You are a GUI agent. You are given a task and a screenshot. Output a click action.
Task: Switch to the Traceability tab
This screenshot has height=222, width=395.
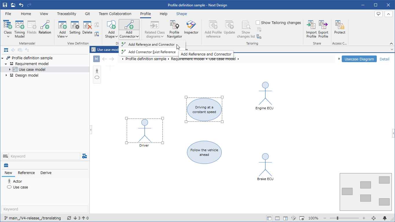coord(67,14)
